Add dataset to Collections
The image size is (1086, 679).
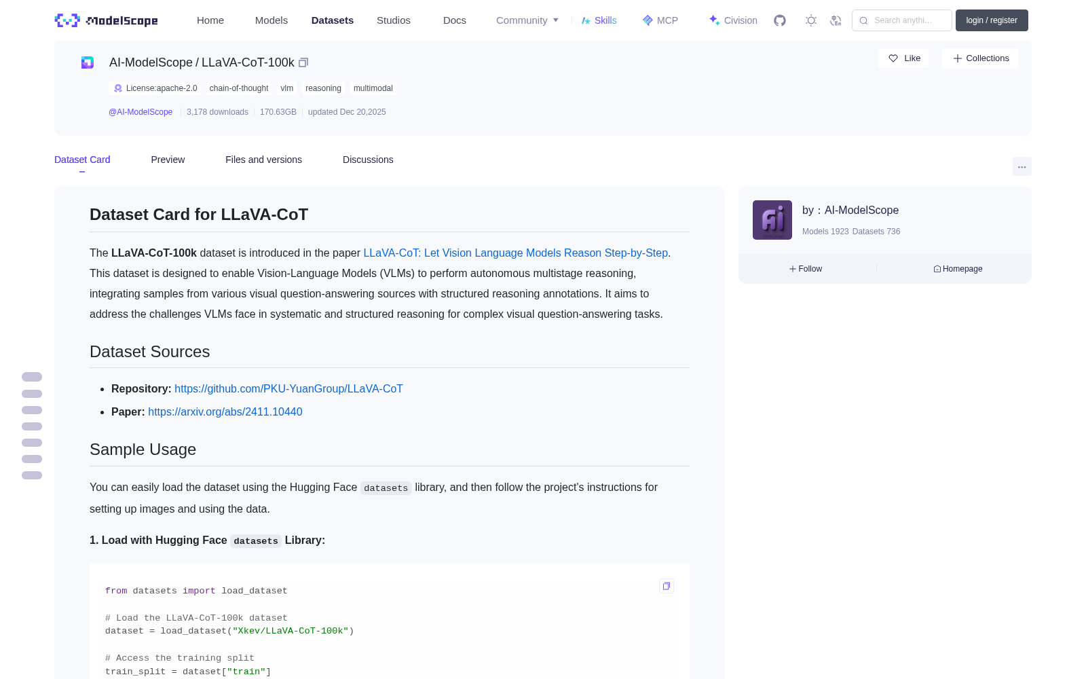point(980,58)
